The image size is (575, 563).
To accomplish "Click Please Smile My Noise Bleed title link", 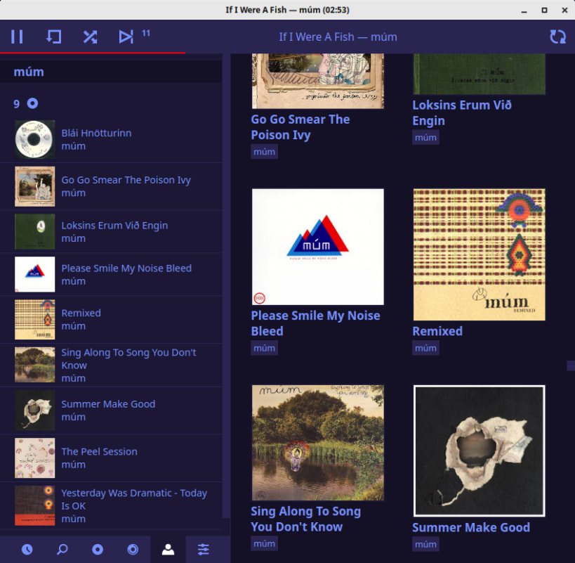I will (x=315, y=323).
